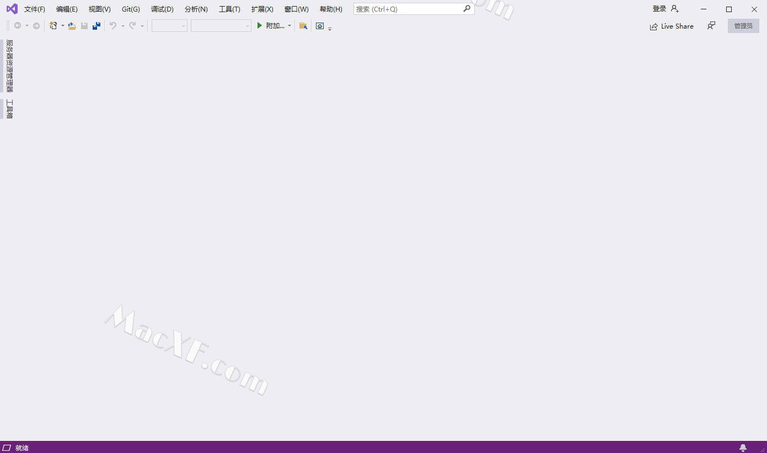This screenshot has height=453, width=767.
Task: Expand the new project dropdown arrow
Action: pos(62,26)
